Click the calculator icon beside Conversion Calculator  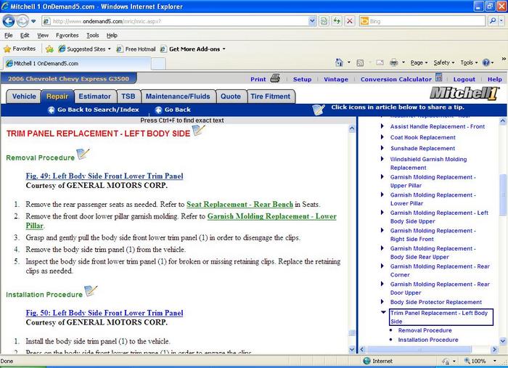[438, 78]
